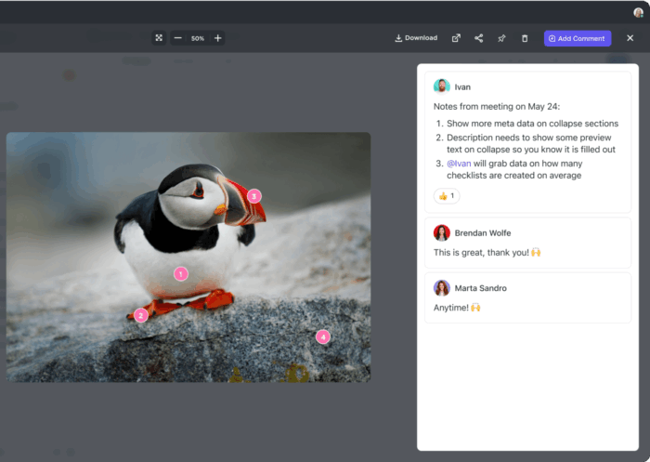Select comment pin 1 on the puffin's belly
The image size is (650, 462).
tap(181, 273)
